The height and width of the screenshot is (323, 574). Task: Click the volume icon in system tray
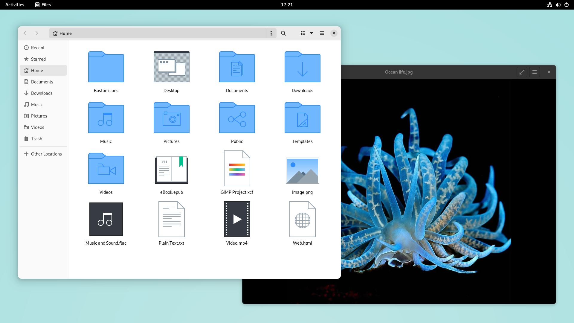click(558, 5)
